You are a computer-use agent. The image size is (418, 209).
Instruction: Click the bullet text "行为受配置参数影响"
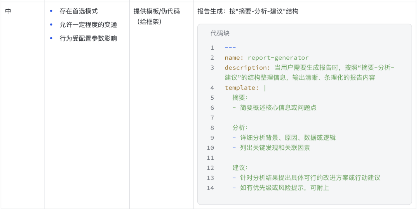[88, 38]
